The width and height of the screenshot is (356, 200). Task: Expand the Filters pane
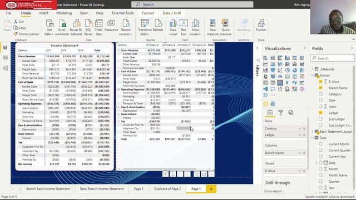[257, 48]
